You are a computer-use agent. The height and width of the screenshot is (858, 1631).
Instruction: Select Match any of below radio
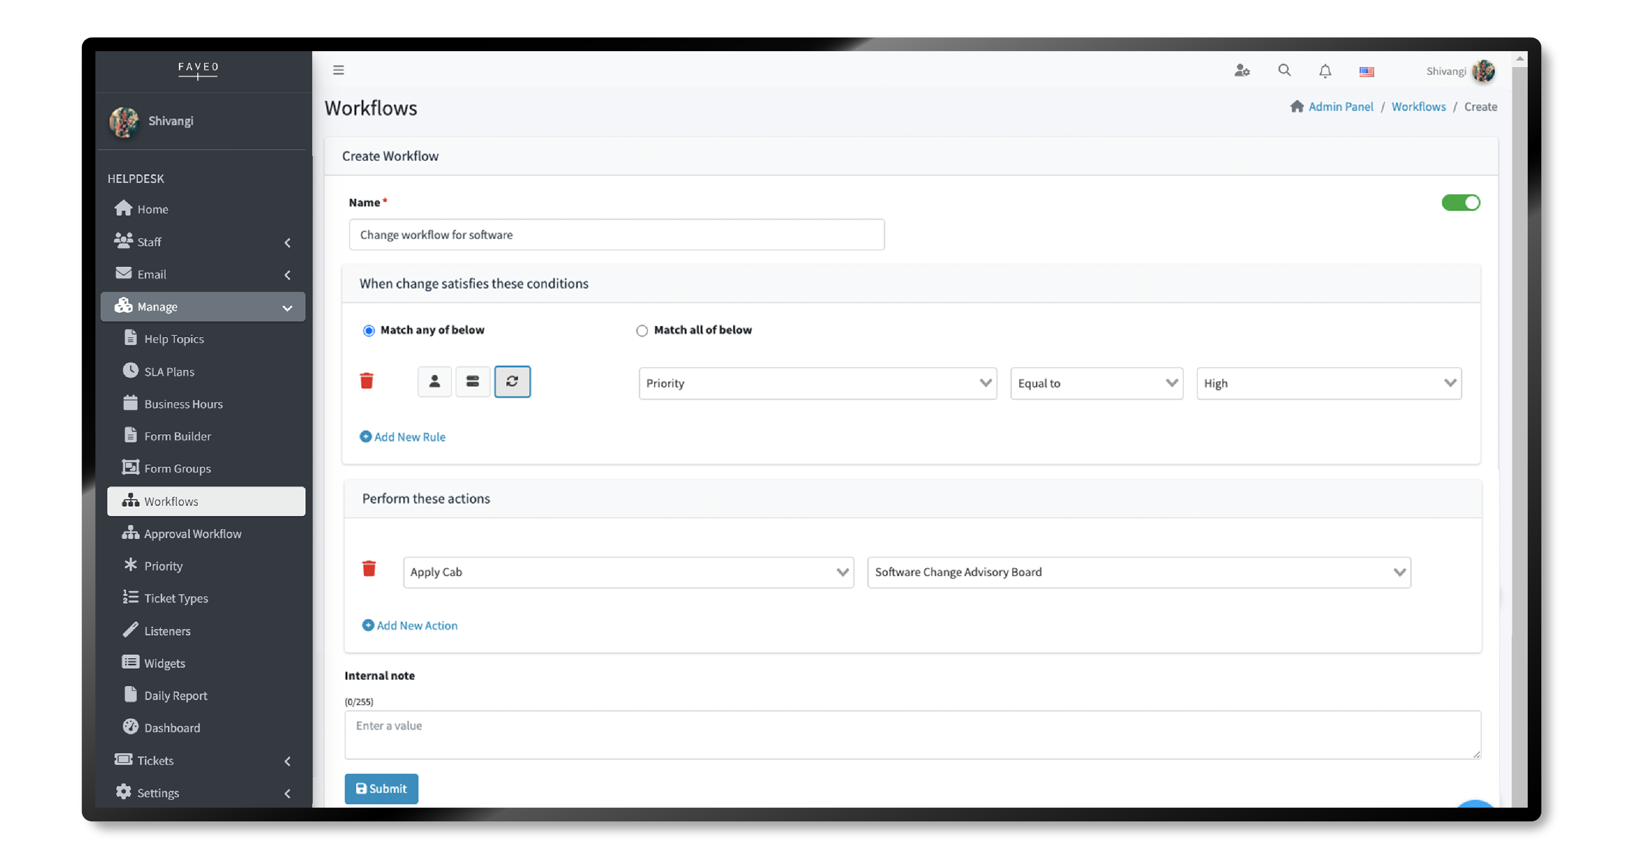369,330
